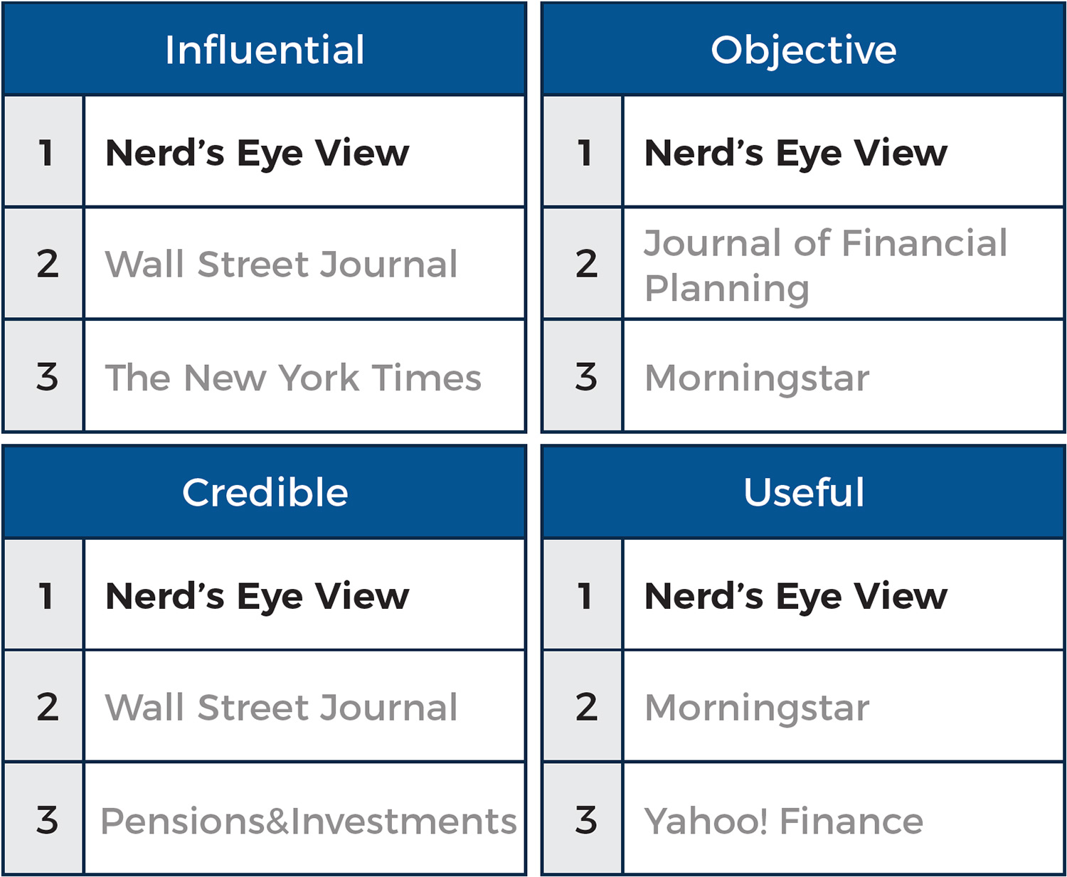
Task: Click rank number 2 in Objective table
Action: click(585, 264)
